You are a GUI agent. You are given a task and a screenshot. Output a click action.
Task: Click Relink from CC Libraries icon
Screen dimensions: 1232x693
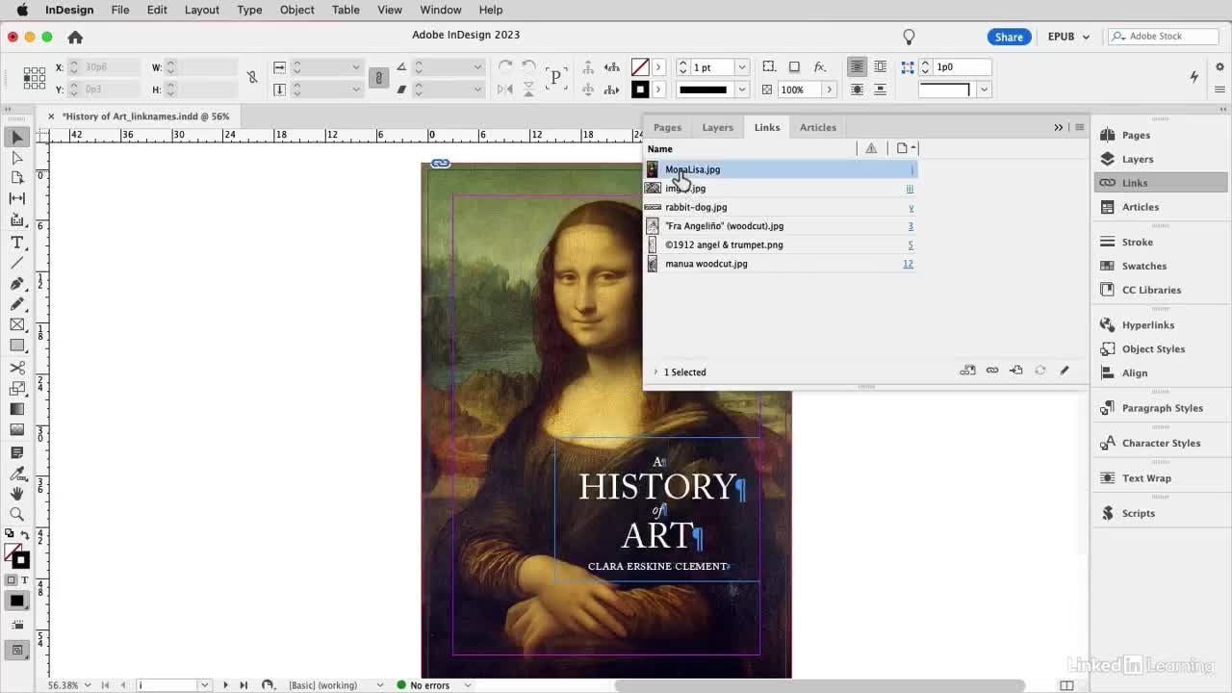pyautogui.click(x=968, y=371)
